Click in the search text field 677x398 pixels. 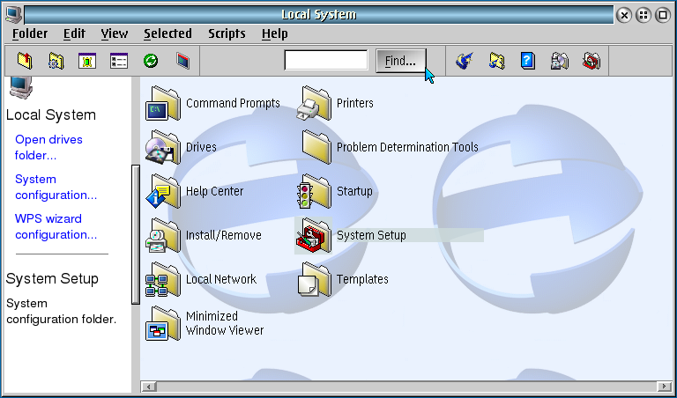(326, 61)
